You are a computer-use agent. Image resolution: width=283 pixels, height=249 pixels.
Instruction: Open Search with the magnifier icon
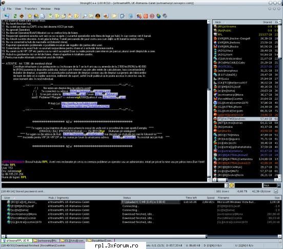85,16
